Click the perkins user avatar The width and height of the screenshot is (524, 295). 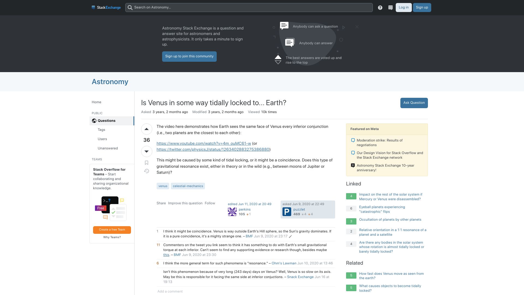(232, 212)
